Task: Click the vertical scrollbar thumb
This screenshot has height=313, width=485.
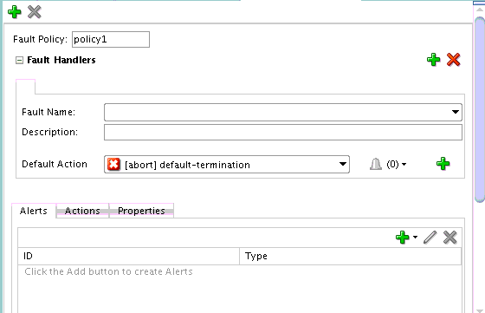Action: [x=480, y=109]
